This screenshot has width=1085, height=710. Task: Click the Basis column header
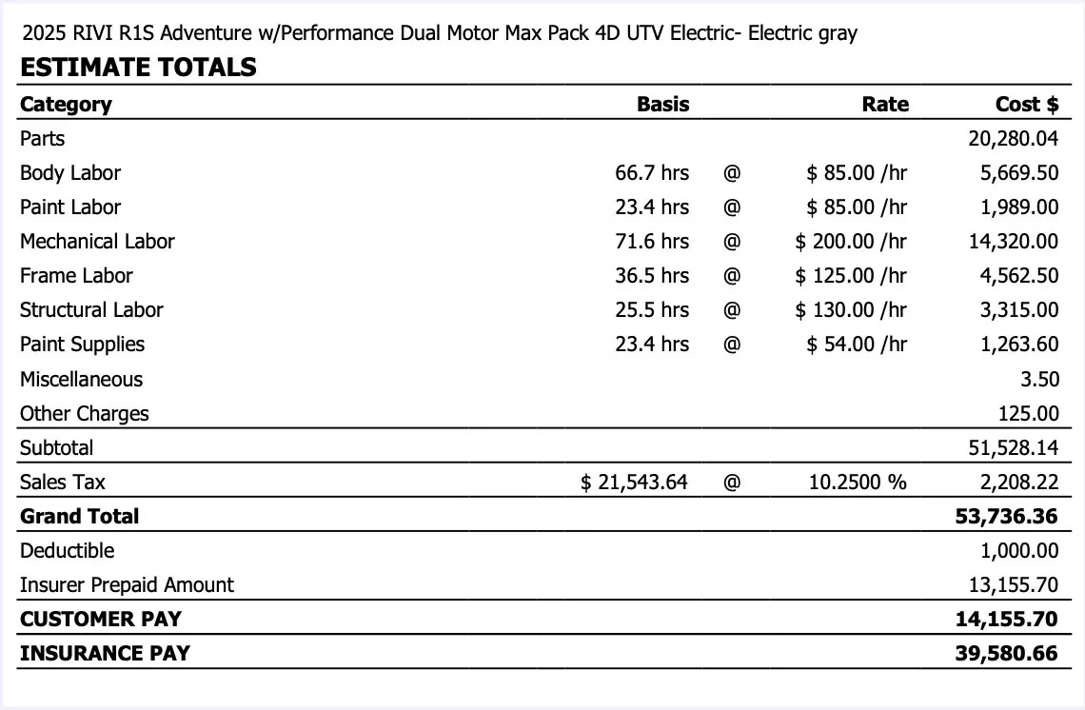click(662, 104)
